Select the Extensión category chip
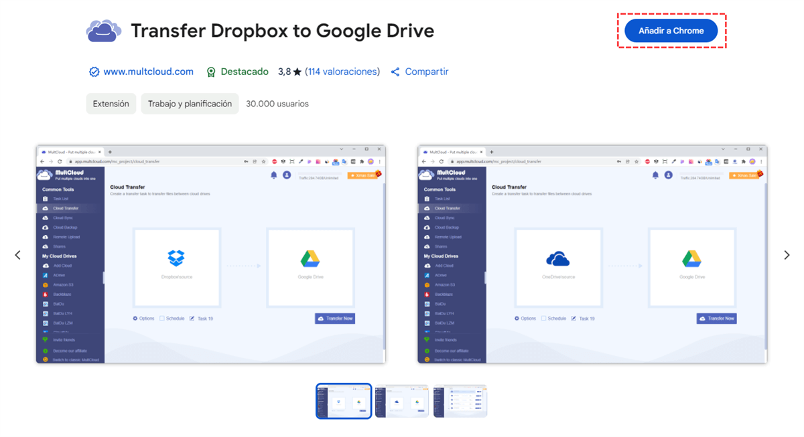 pyautogui.click(x=111, y=104)
